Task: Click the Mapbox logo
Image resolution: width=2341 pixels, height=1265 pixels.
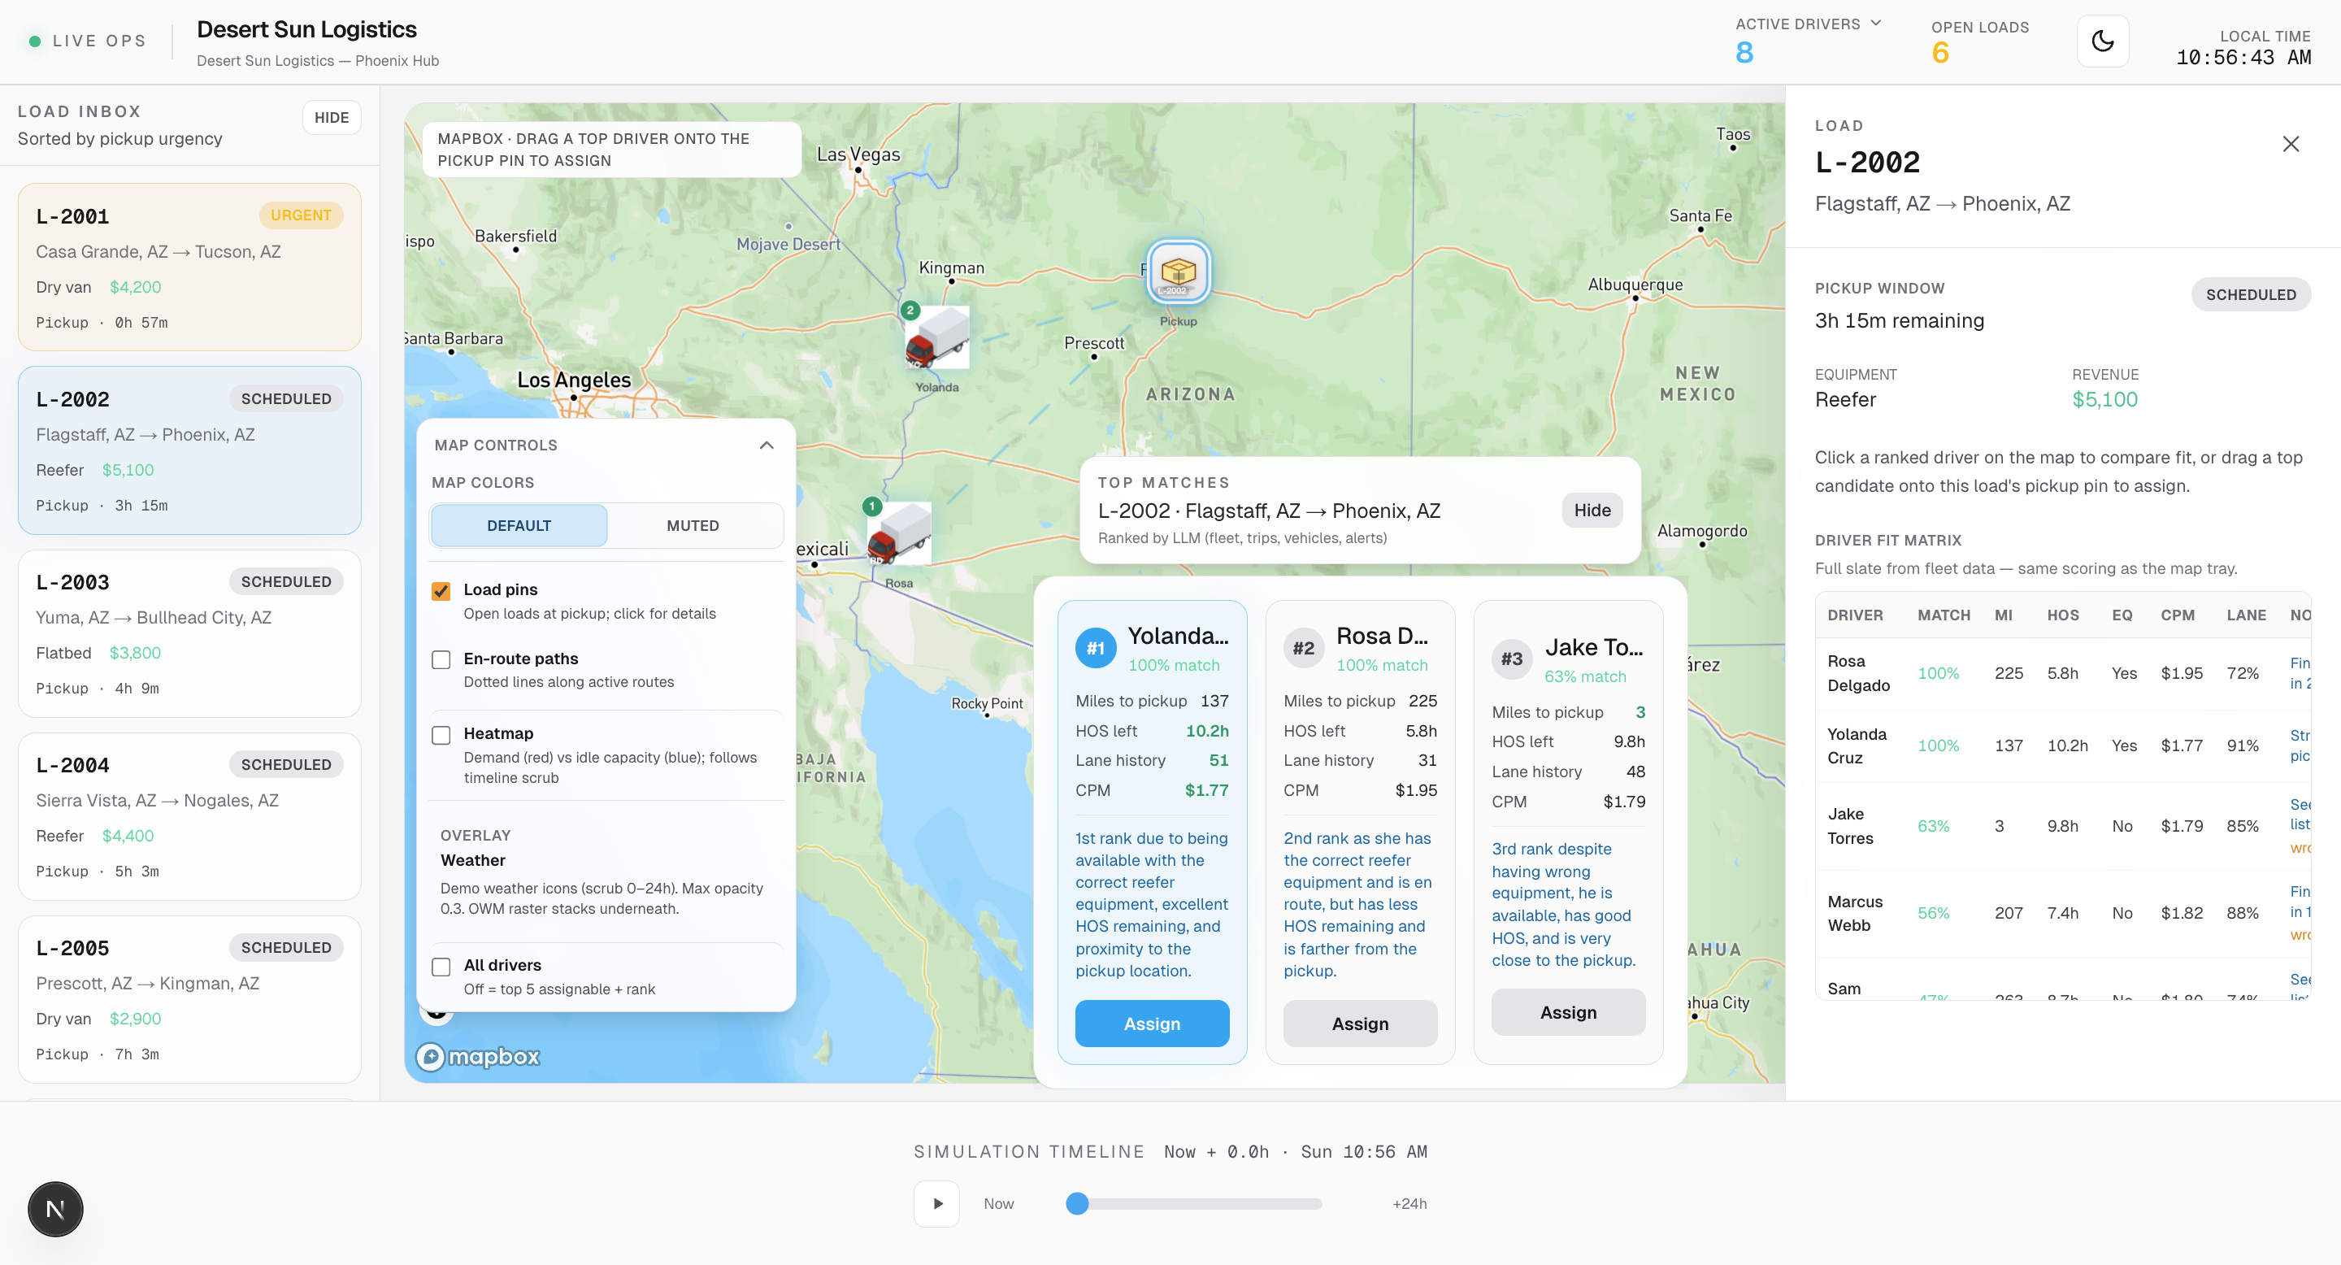Action: pos(478,1056)
